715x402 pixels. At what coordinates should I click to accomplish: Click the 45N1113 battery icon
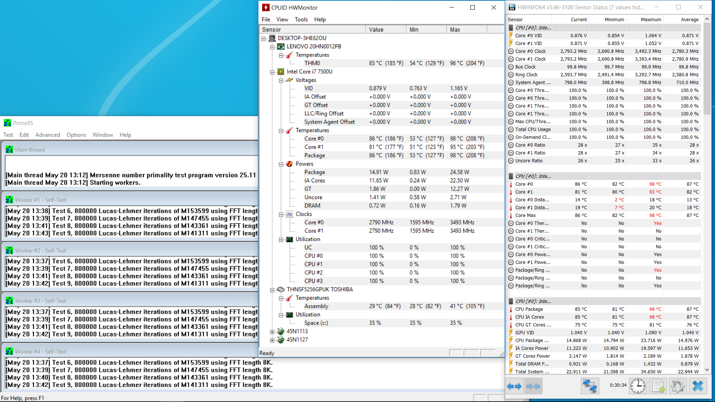click(x=281, y=331)
